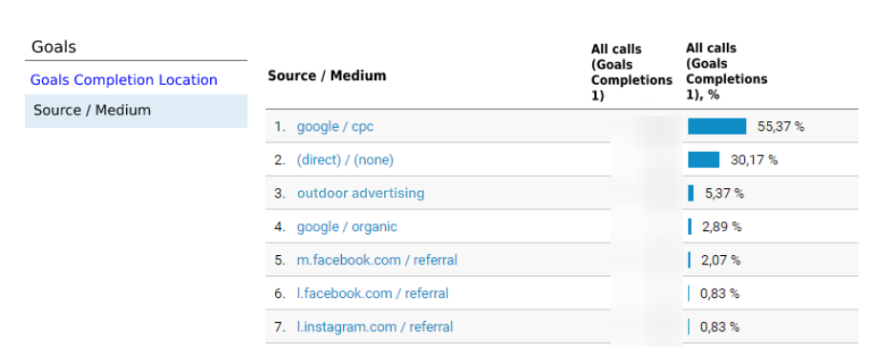The height and width of the screenshot is (362, 876).
Task: Open Goals Completion Location report
Action: click(x=123, y=80)
